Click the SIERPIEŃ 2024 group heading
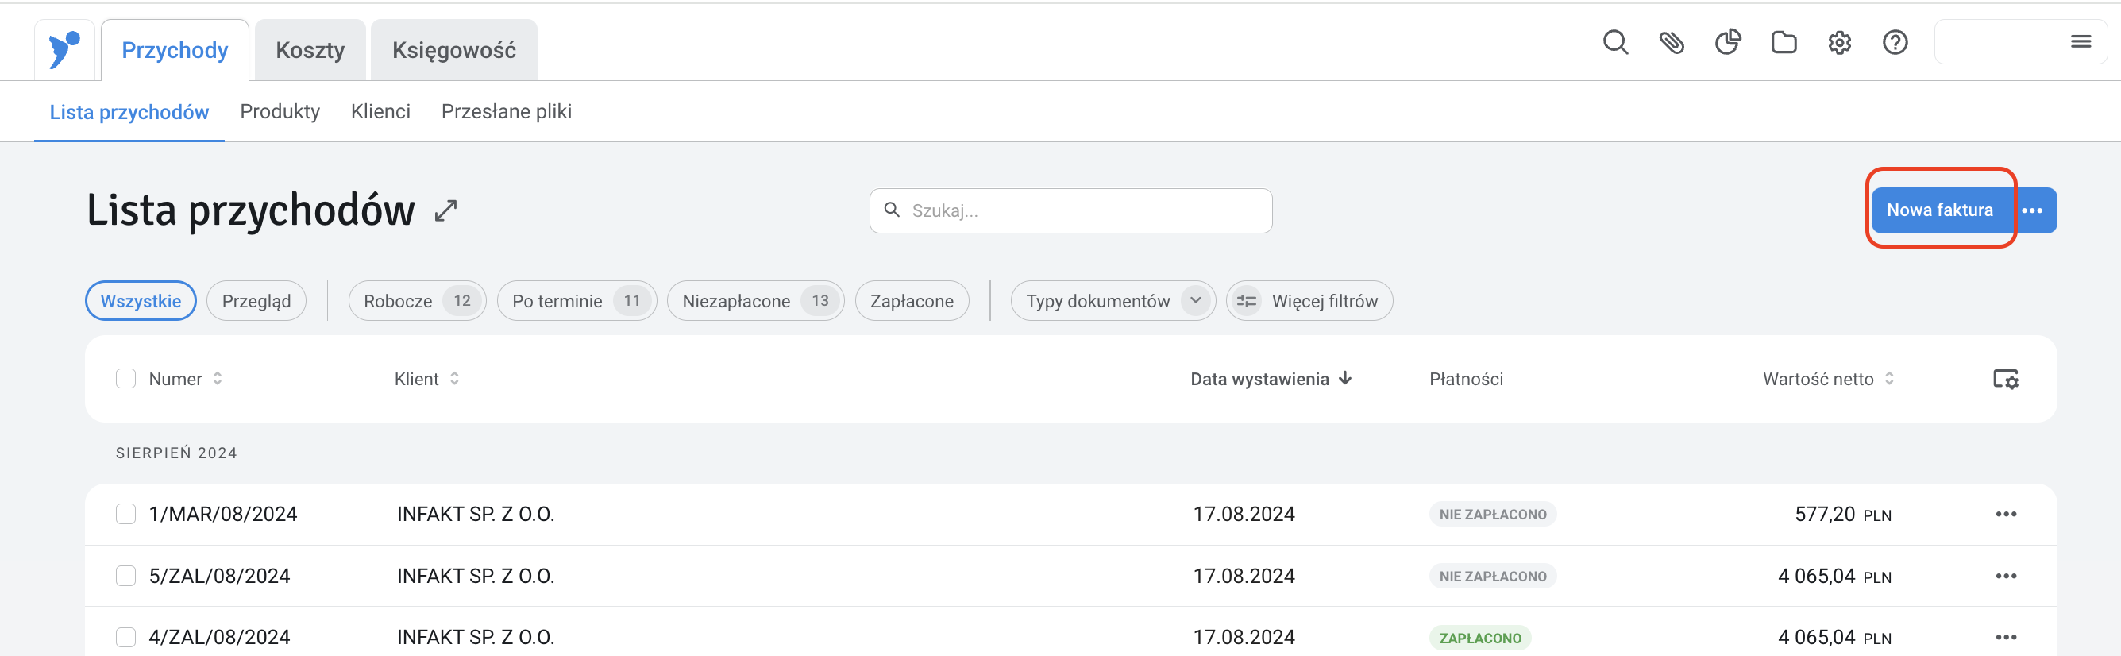 tap(176, 453)
